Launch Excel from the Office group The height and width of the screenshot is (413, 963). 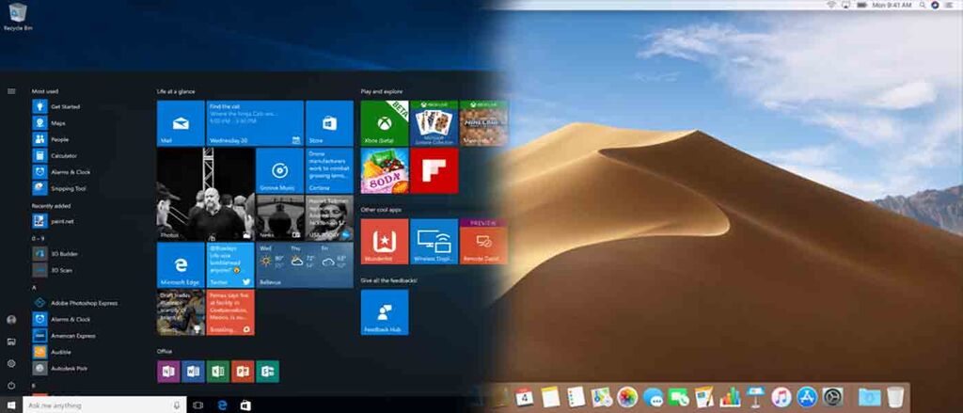(218, 372)
